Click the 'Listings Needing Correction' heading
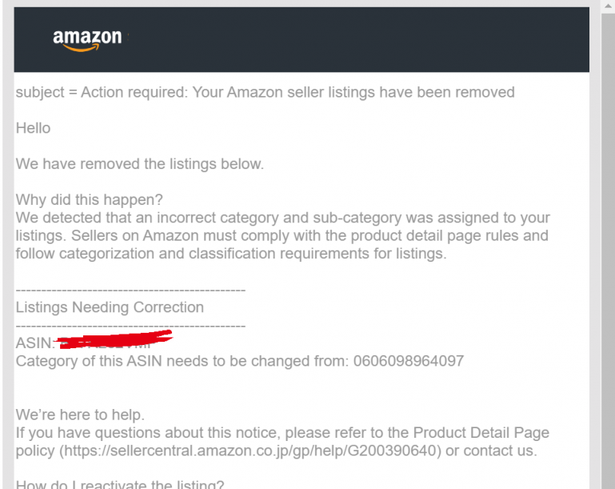Image resolution: width=615 pixels, height=489 pixels. [110, 307]
